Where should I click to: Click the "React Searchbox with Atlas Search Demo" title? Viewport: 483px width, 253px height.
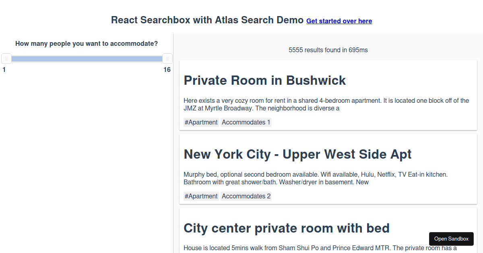click(207, 20)
